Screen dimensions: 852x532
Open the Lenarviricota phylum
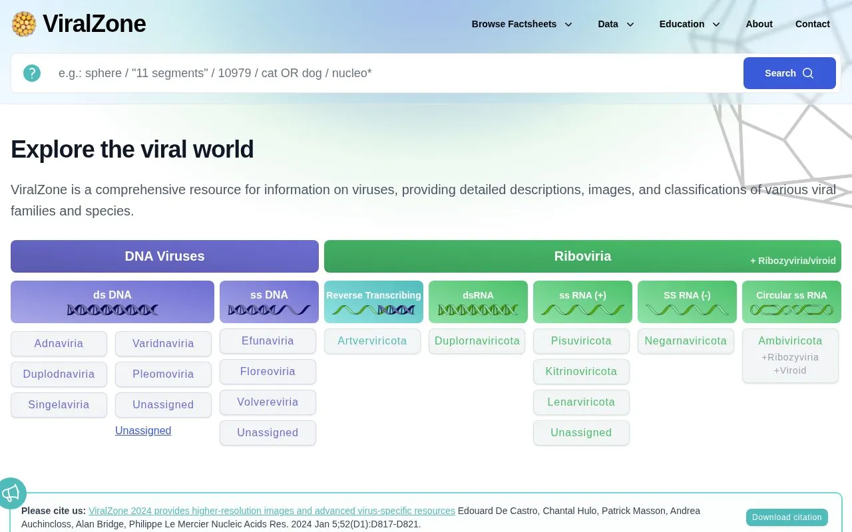click(x=581, y=402)
